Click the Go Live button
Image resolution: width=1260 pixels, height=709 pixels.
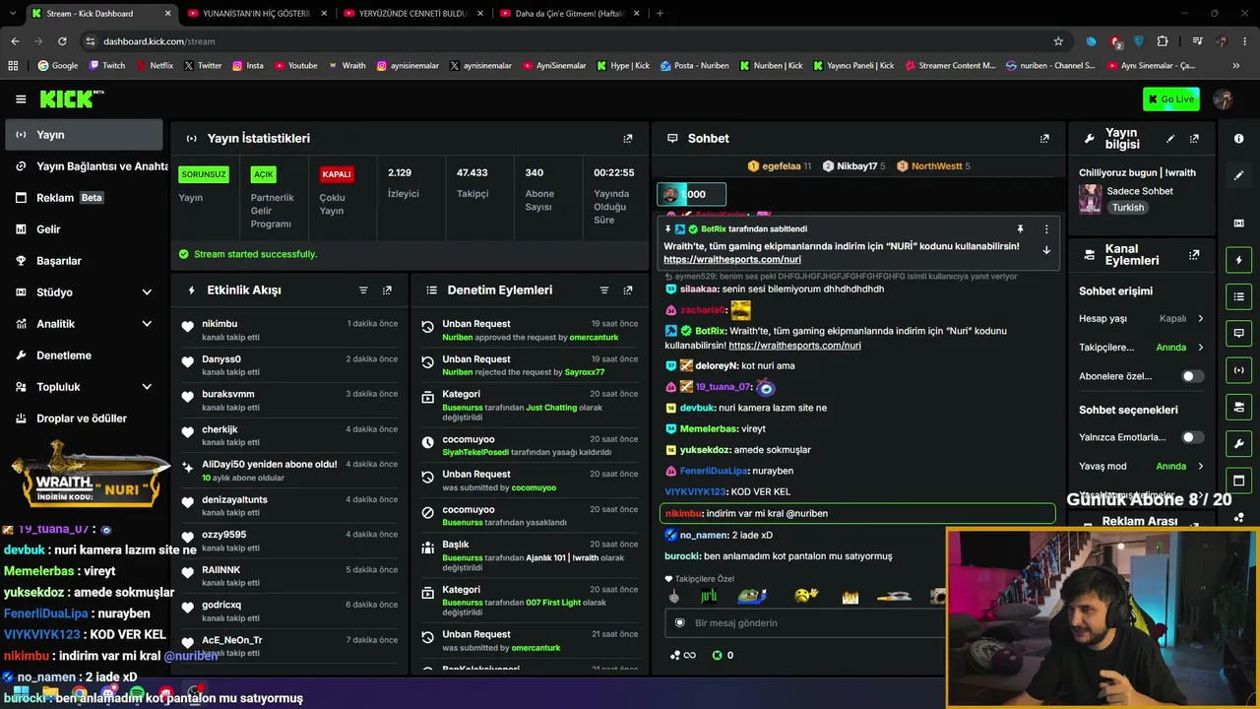[x=1171, y=99]
